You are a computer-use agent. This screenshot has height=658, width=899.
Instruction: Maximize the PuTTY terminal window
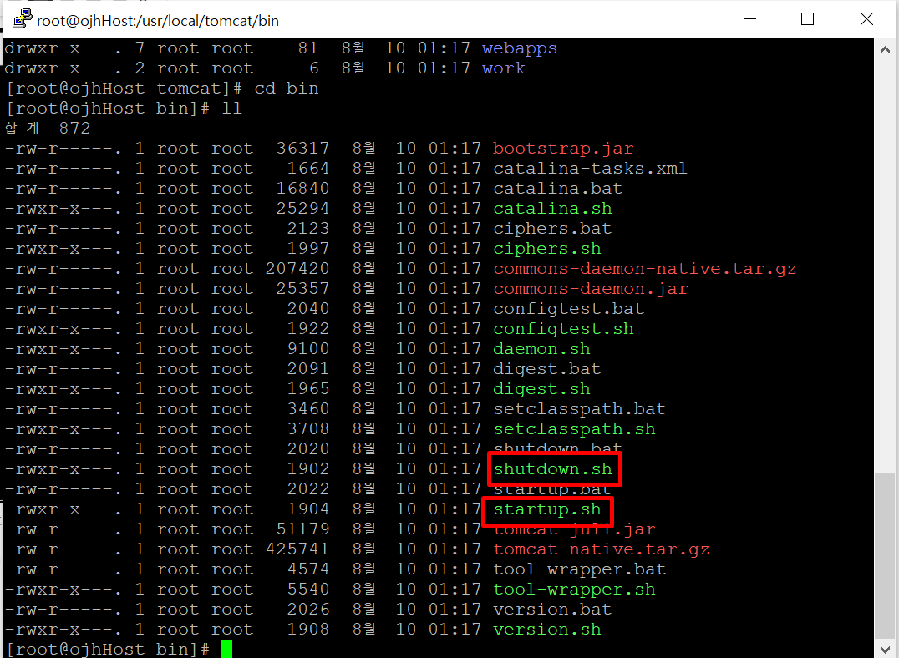click(807, 19)
